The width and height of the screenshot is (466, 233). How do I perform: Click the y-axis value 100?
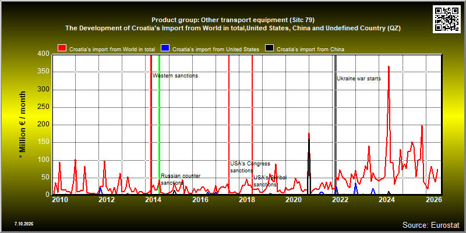click(x=43, y=161)
